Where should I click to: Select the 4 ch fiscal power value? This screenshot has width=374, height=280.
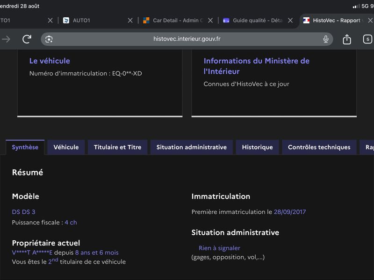[71, 223]
